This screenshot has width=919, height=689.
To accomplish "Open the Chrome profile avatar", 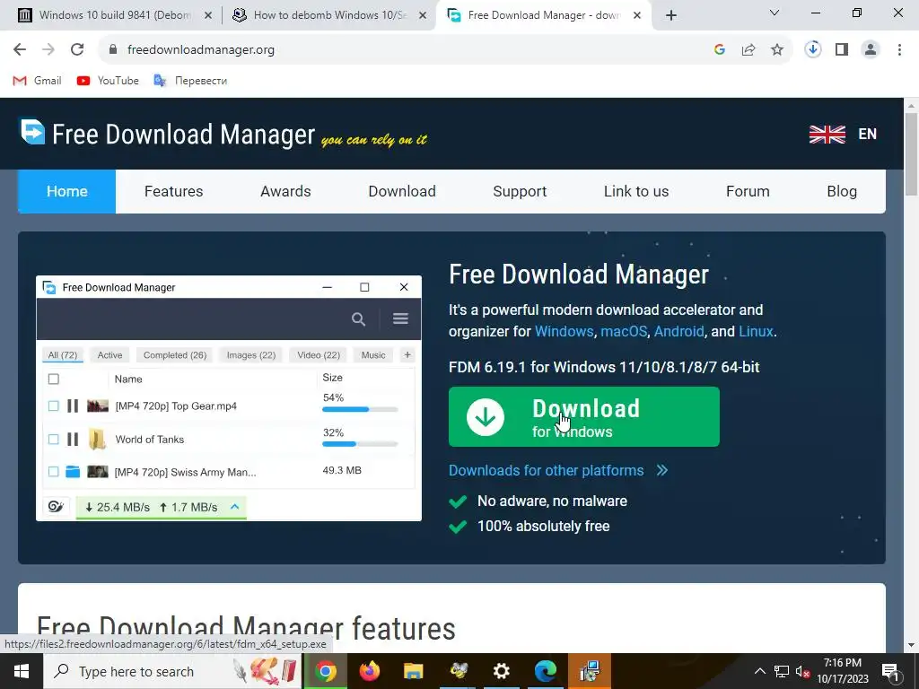I will (x=871, y=50).
